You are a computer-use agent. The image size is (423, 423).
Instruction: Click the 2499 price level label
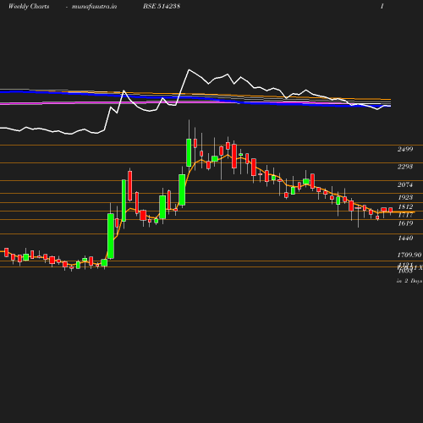click(405, 149)
